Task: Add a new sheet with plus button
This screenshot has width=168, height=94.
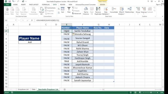Action: coord(65,89)
